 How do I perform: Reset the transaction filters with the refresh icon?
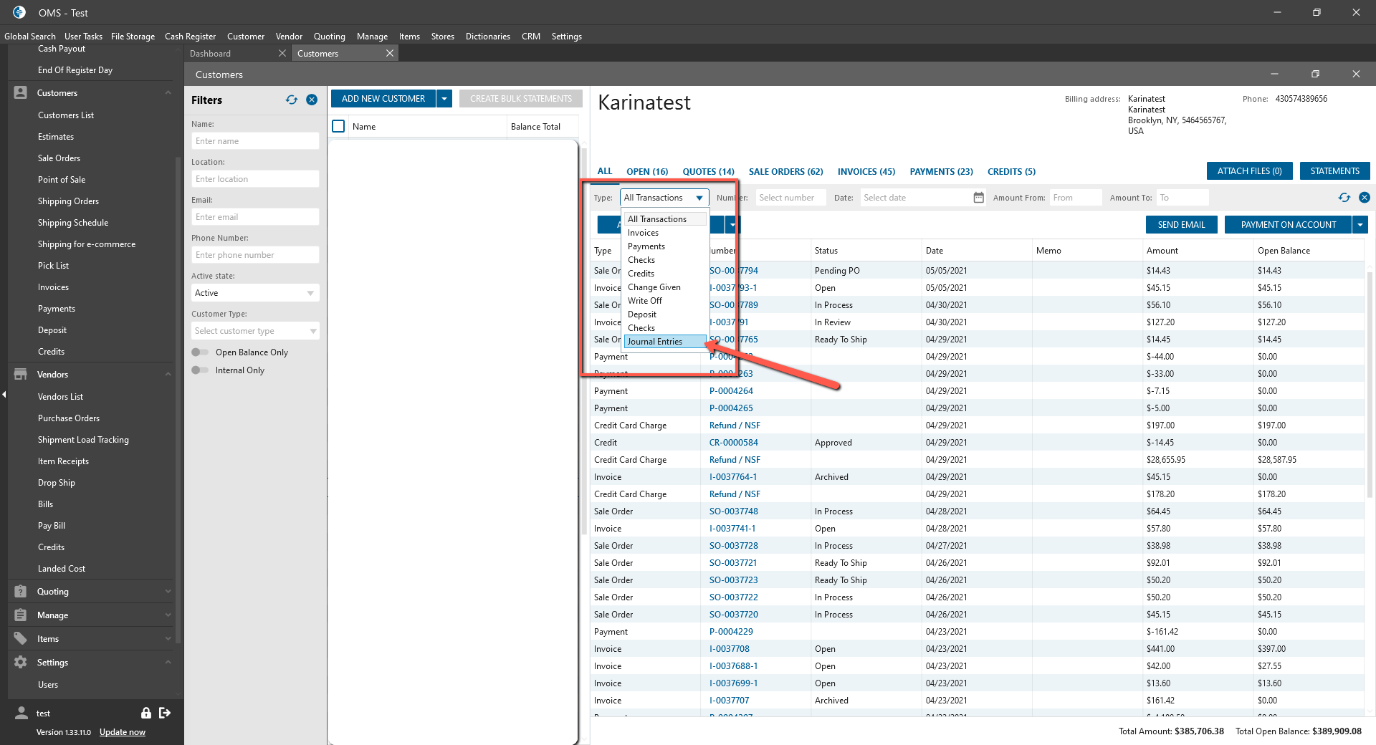1344,198
